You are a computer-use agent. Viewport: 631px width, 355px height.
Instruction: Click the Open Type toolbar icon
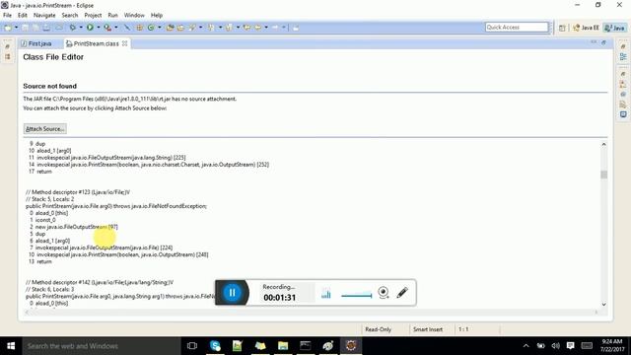171,28
